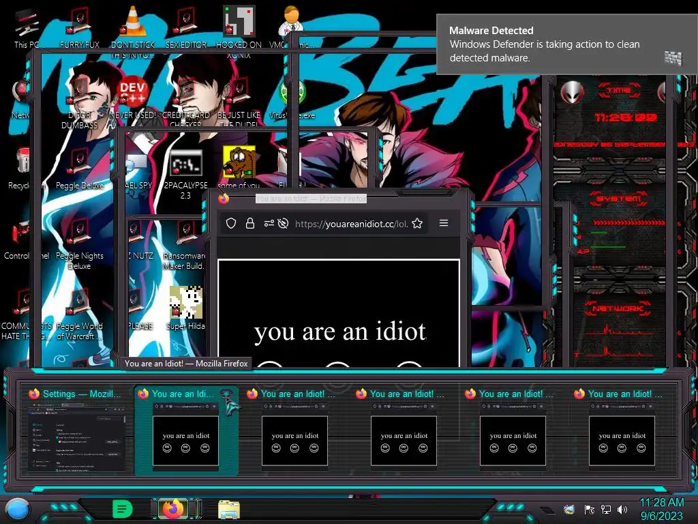Click the youareanidiot.cc URL field

[x=352, y=224]
